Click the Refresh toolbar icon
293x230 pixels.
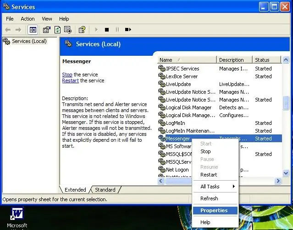coord(57,30)
